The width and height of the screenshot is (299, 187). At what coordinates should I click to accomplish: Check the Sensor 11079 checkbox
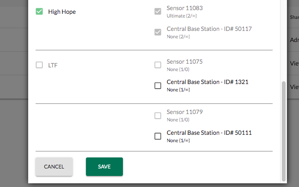pos(158,115)
